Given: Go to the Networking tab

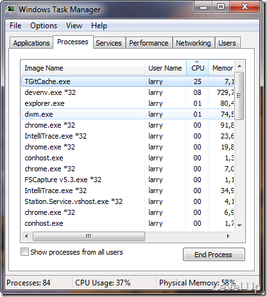Looking at the screenshot, I should point(193,43).
